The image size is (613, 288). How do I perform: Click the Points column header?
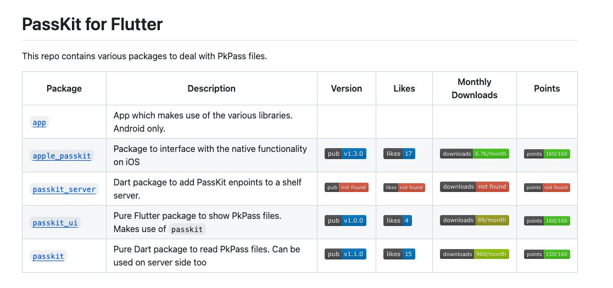[x=547, y=88]
